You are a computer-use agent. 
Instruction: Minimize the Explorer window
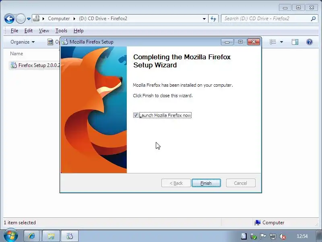285,8
